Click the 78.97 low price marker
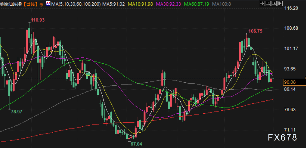306x148 pixels. [x=17, y=112]
